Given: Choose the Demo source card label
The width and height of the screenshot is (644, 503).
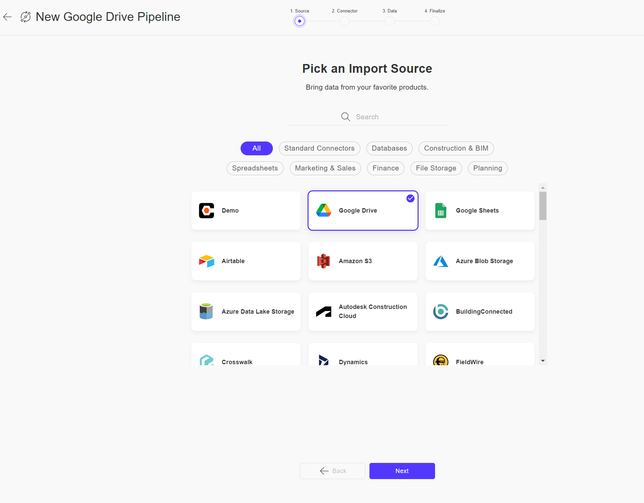Looking at the screenshot, I should [230, 211].
